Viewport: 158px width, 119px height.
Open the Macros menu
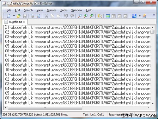(x=52, y=10)
